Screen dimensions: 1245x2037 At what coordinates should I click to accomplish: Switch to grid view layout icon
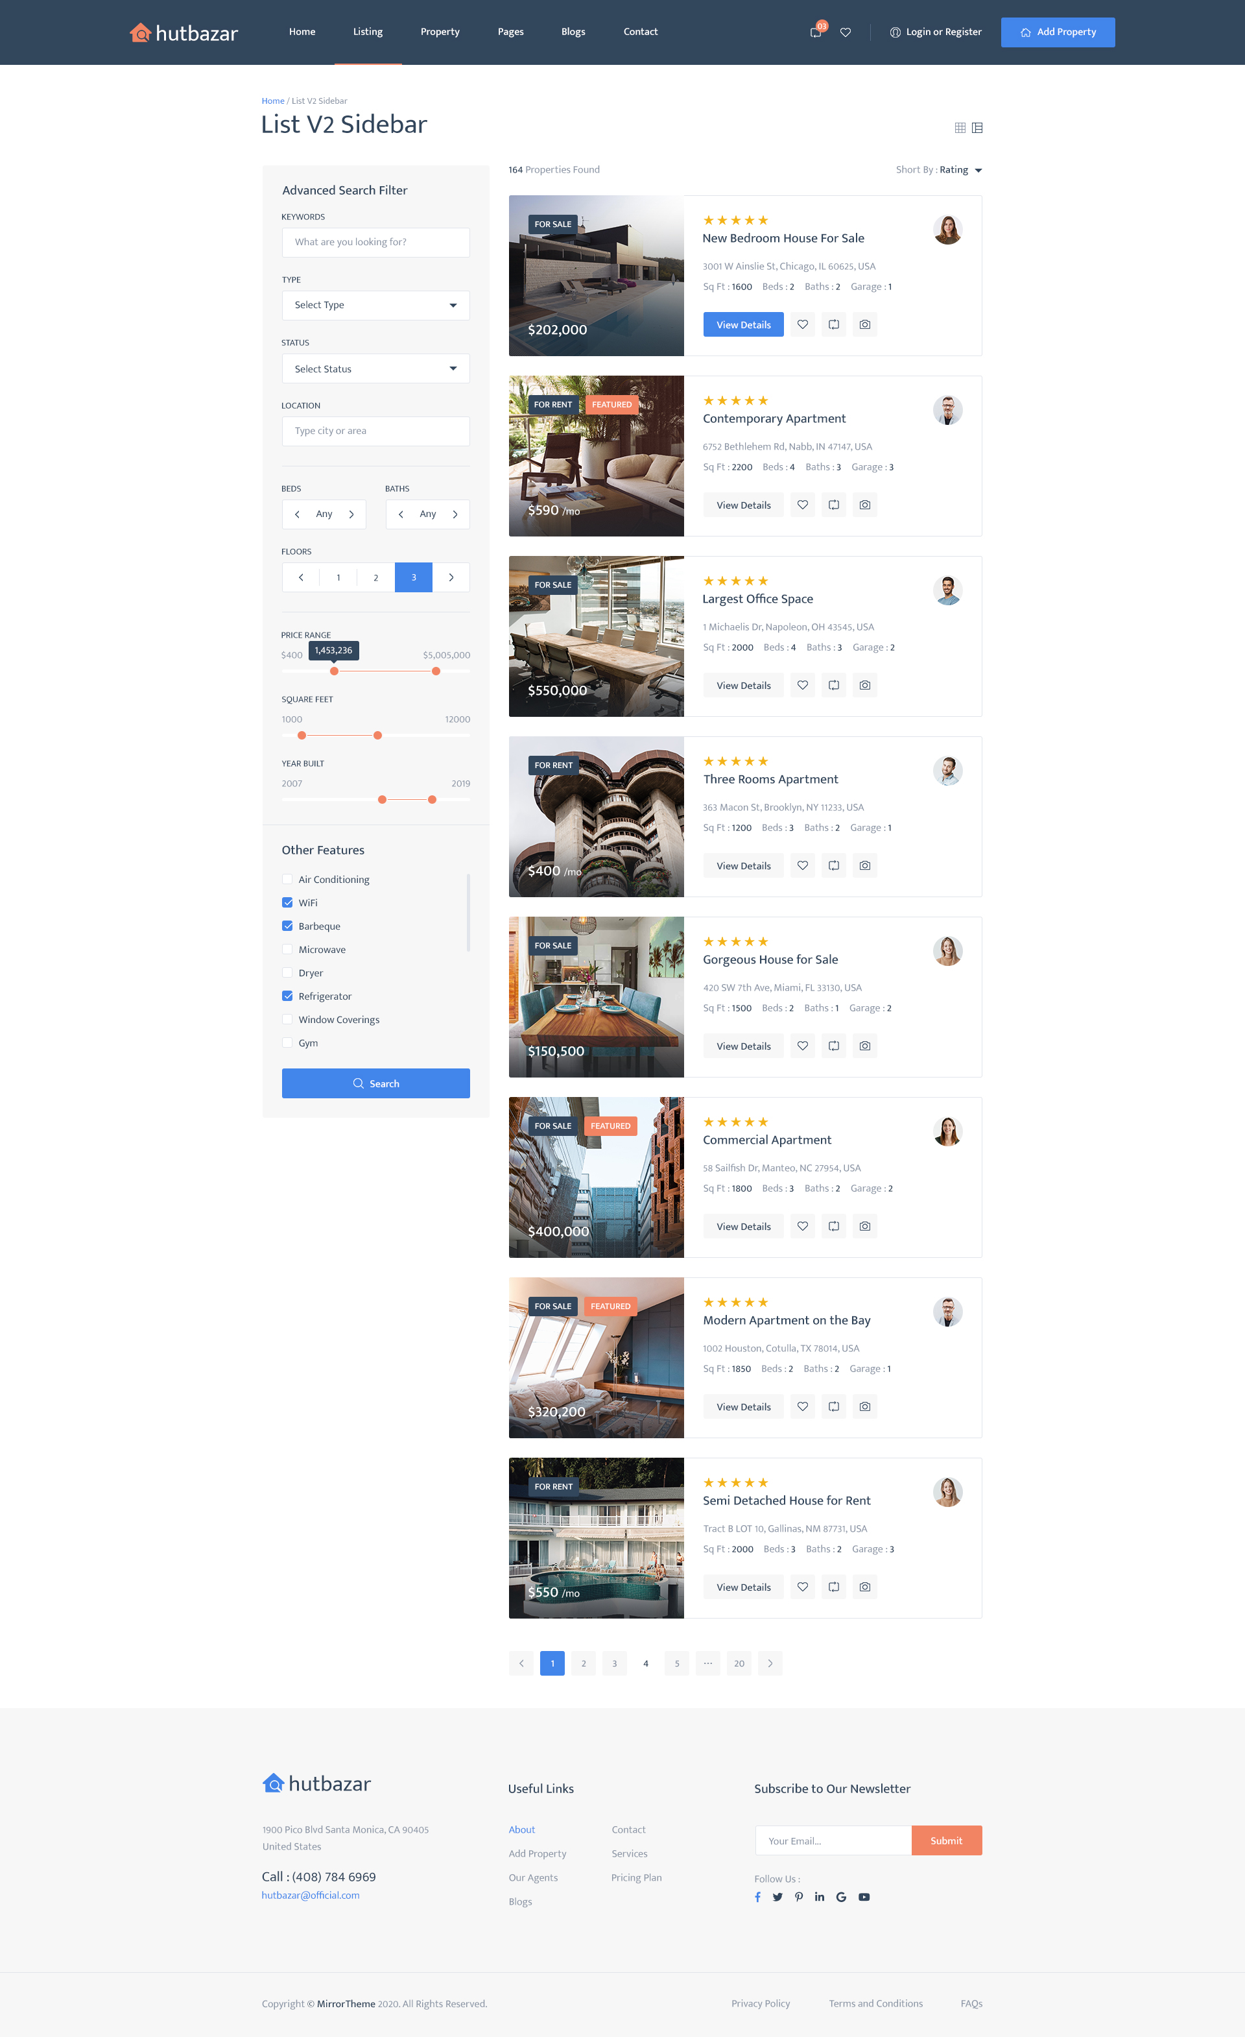click(x=960, y=127)
